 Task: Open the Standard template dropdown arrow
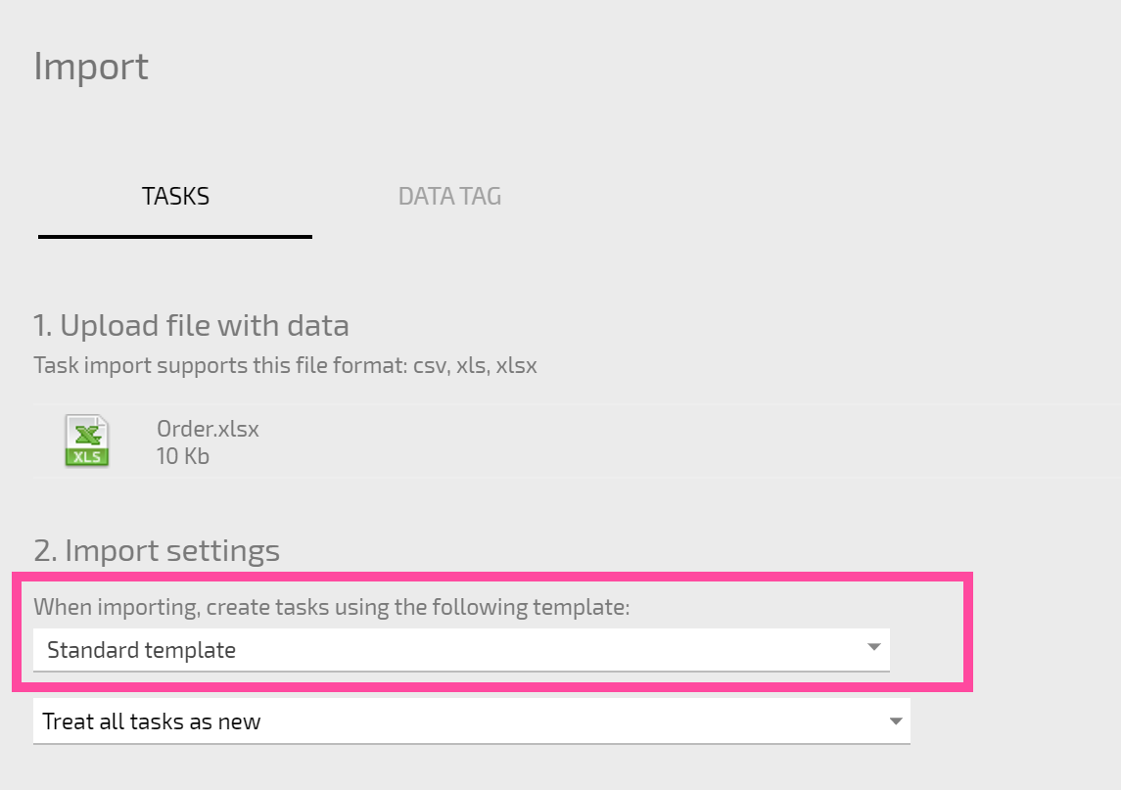[x=873, y=647]
